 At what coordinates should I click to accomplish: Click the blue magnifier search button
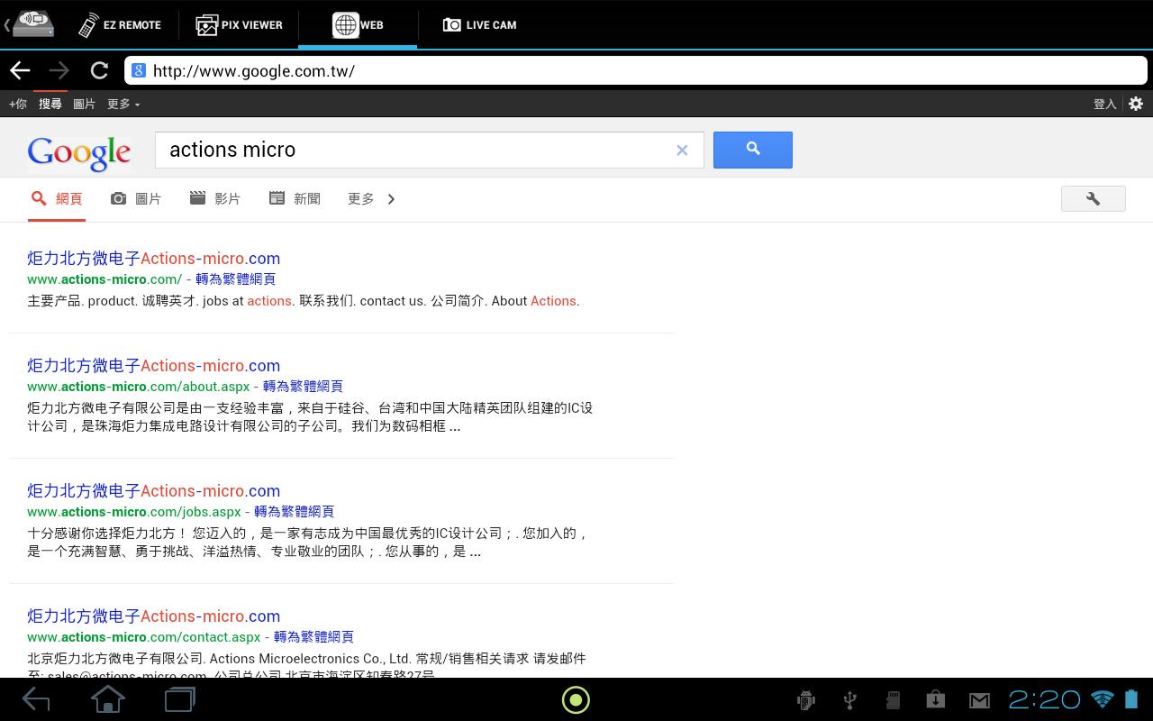753,150
